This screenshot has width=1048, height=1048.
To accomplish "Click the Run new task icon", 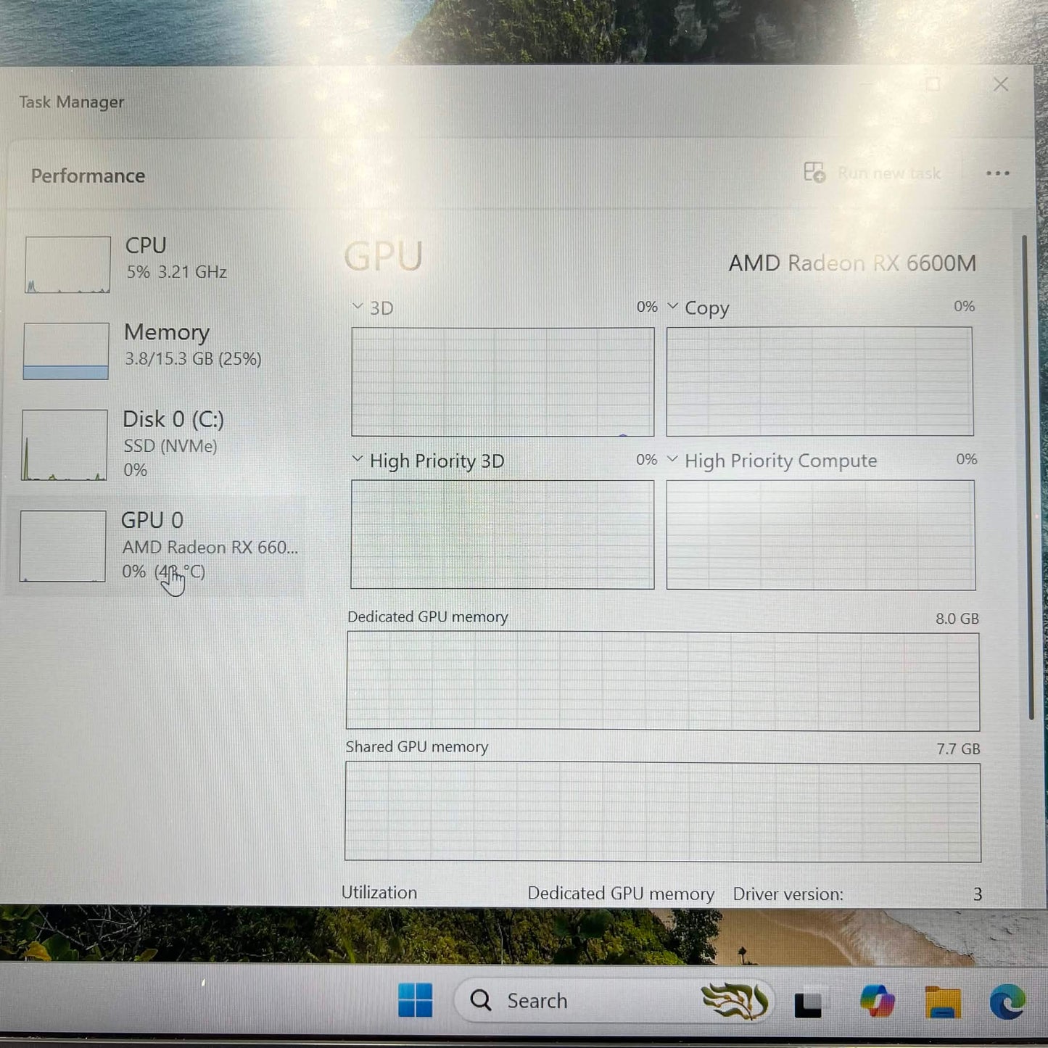I will (x=814, y=173).
